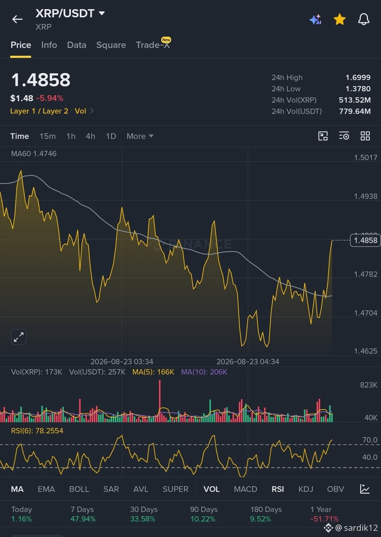Screen dimensions: 381x537
Task: Click the RSI(6): 78.2554 label
Action: pos(37,431)
